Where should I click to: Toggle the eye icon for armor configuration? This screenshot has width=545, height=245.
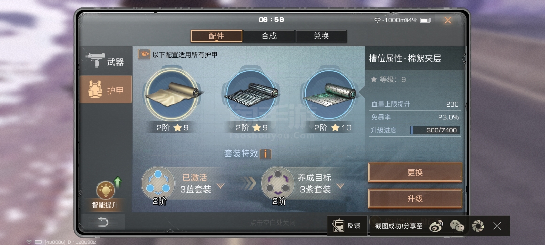pyautogui.click(x=144, y=54)
